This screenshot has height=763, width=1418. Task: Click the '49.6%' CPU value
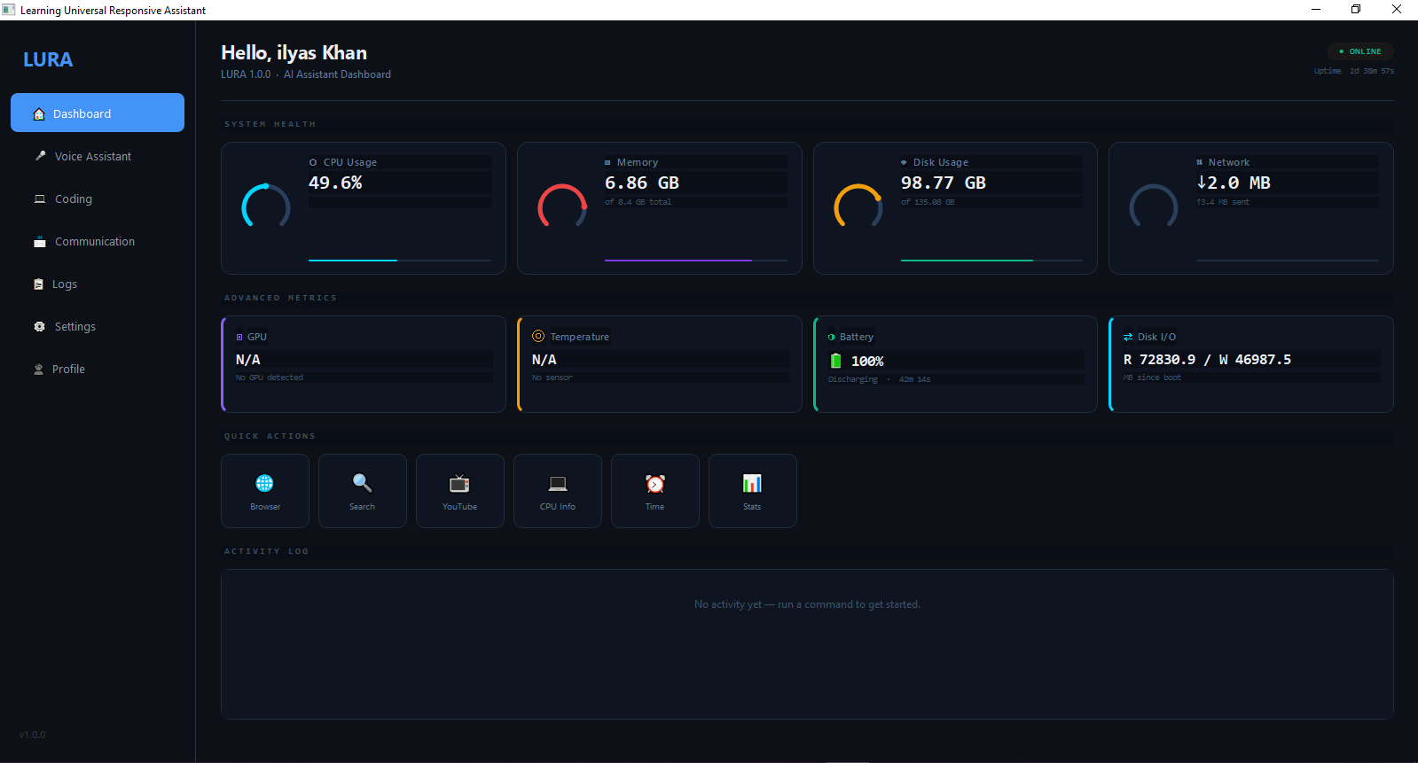[335, 183]
